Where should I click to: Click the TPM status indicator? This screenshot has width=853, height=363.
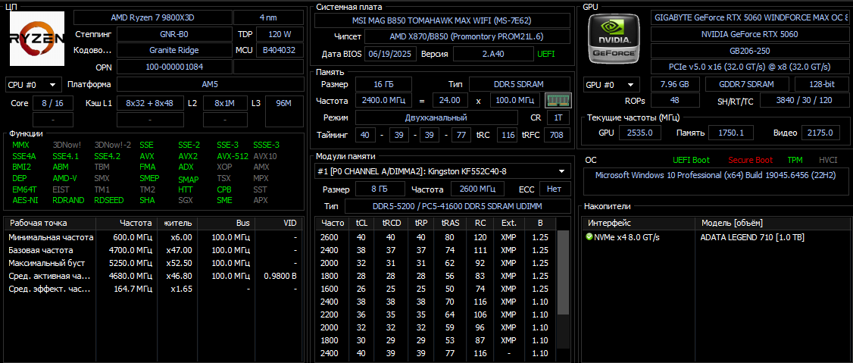coord(795,160)
